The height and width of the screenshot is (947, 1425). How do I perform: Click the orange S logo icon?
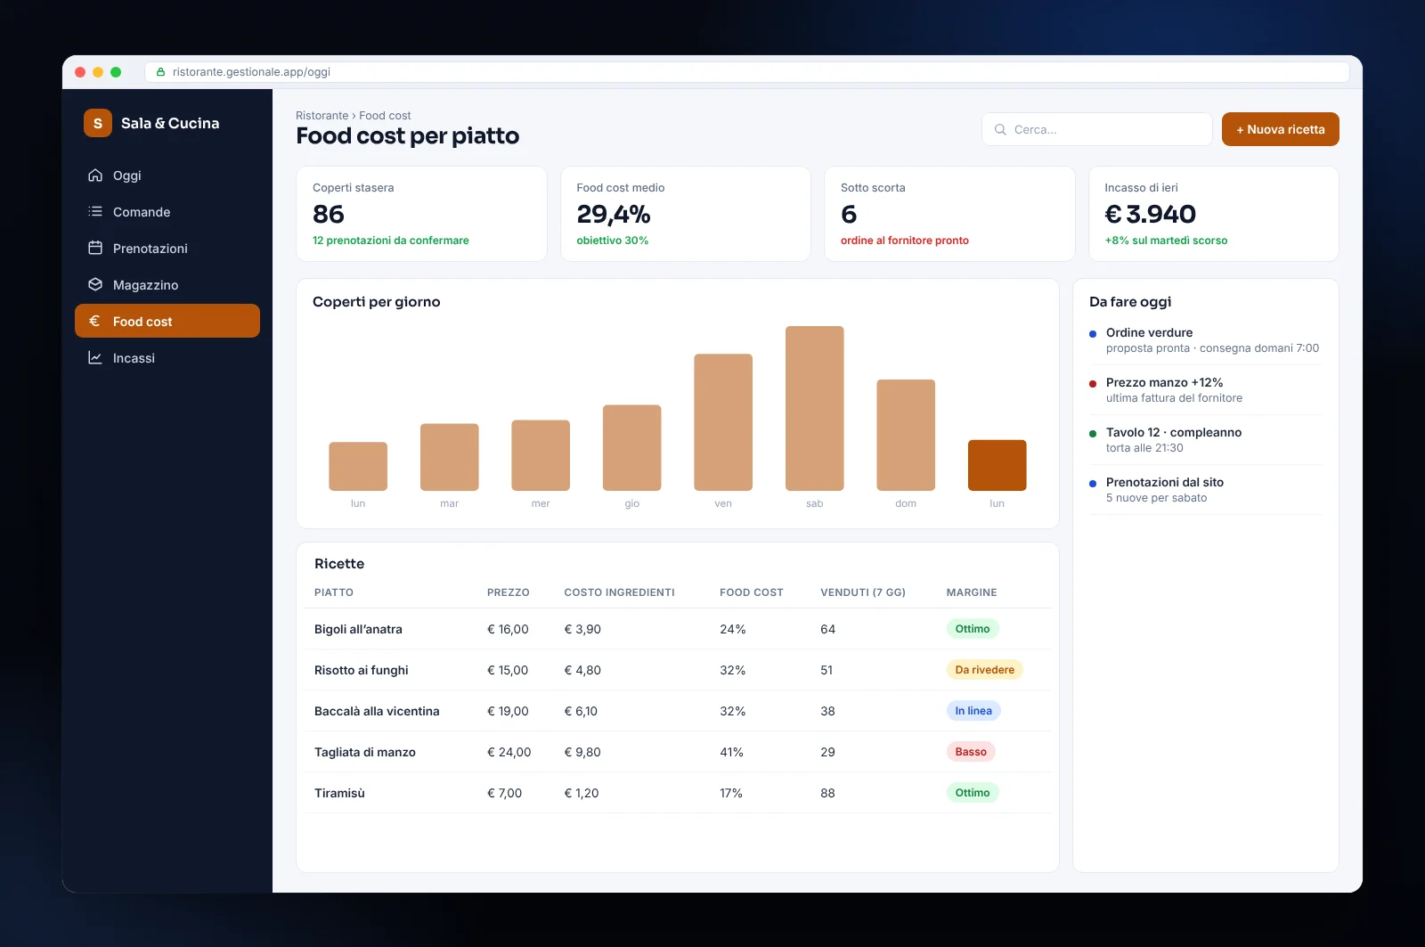[98, 123]
